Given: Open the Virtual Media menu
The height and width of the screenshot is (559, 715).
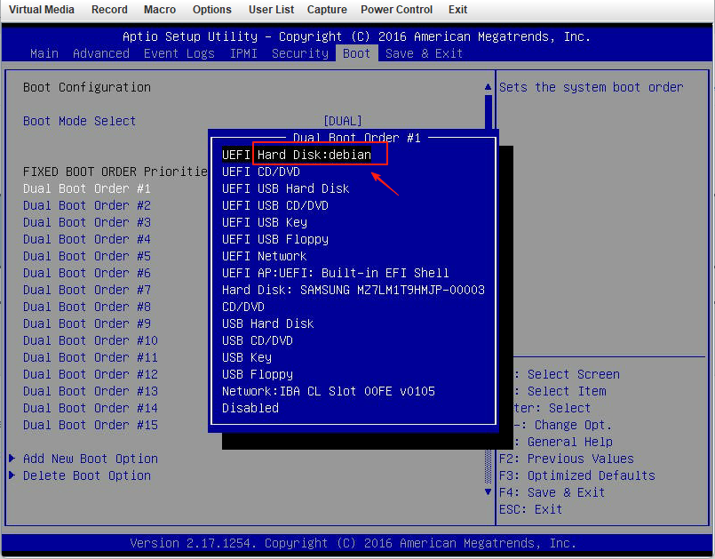Looking at the screenshot, I should coord(42,10).
